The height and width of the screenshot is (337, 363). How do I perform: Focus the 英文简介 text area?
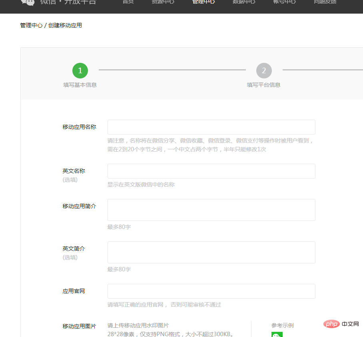211,252
